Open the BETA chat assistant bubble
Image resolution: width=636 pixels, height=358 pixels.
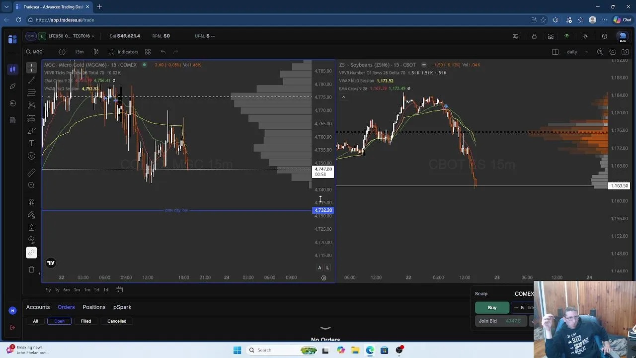(622, 36)
